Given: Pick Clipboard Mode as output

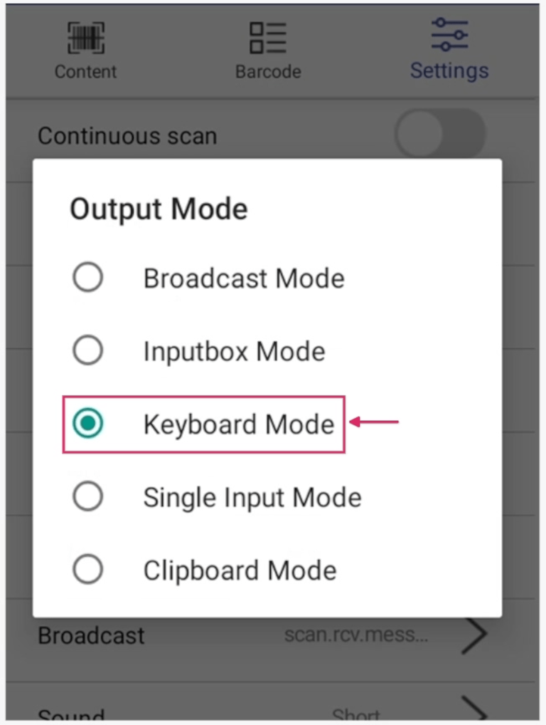Looking at the screenshot, I should tap(87, 569).
